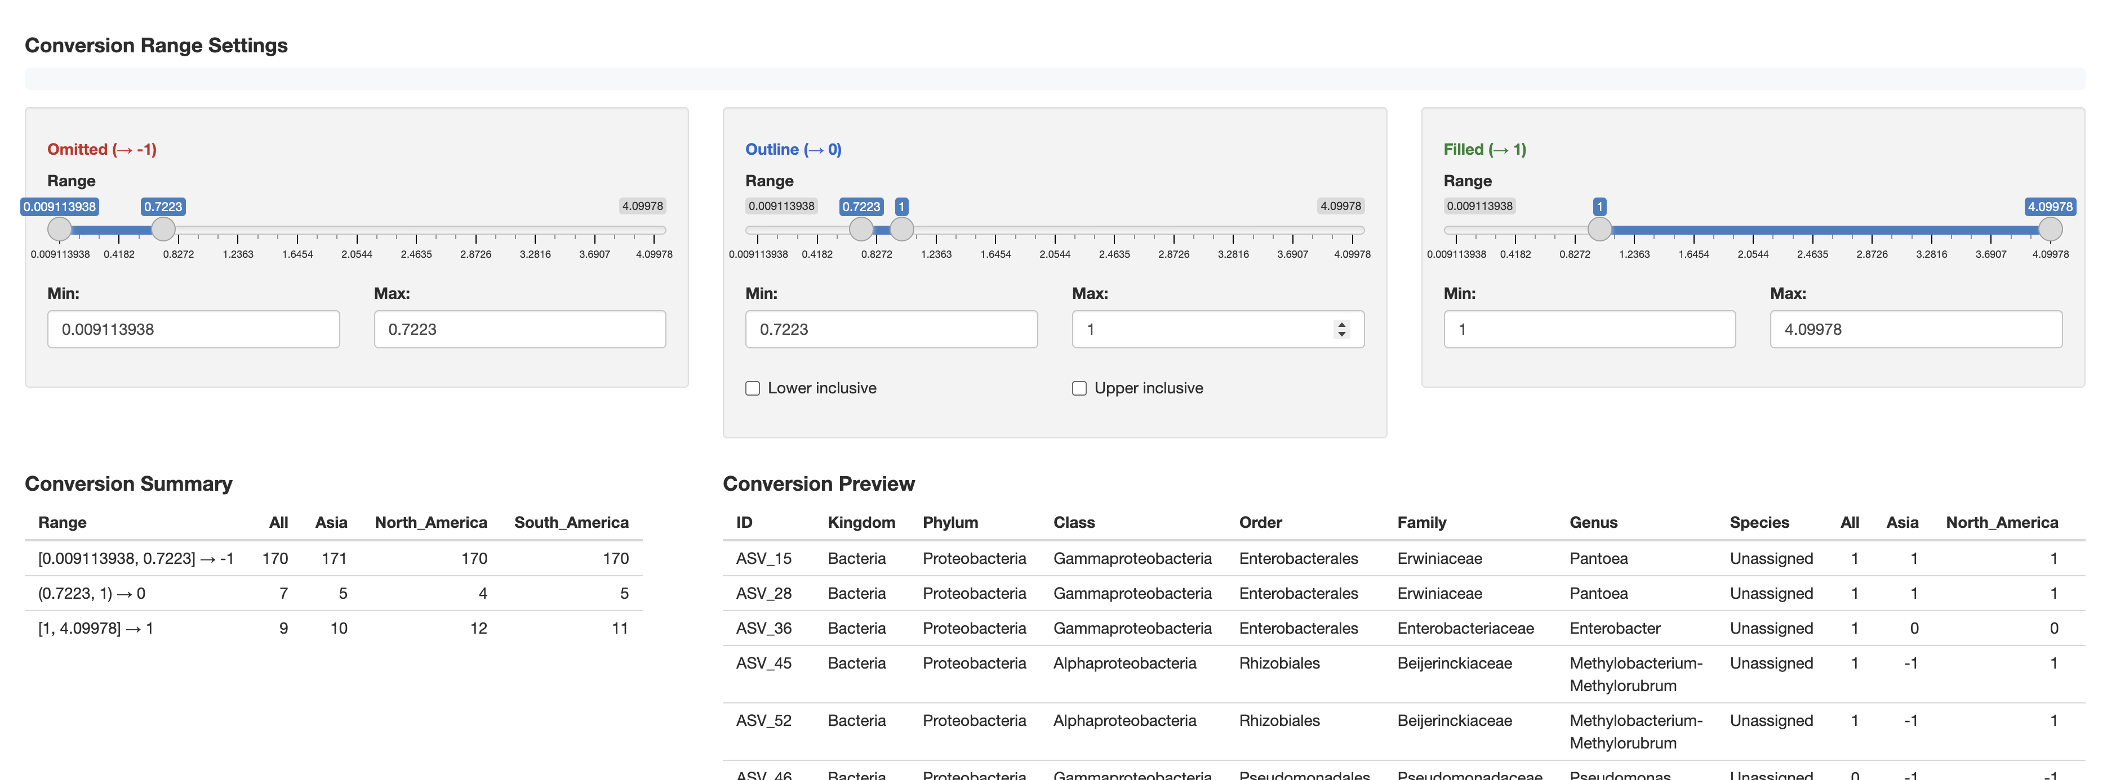Click the Filled slider lower handle at 1
This screenshot has width=2107, height=780.
pyautogui.click(x=1599, y=230)
